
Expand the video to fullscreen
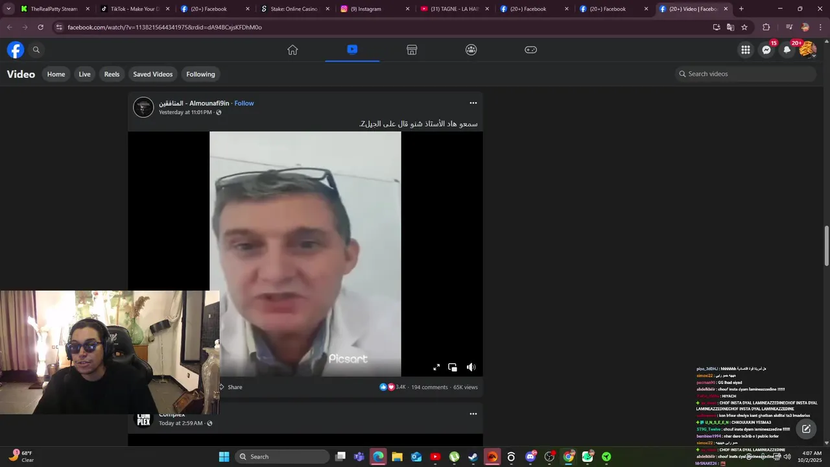(436, 367)
